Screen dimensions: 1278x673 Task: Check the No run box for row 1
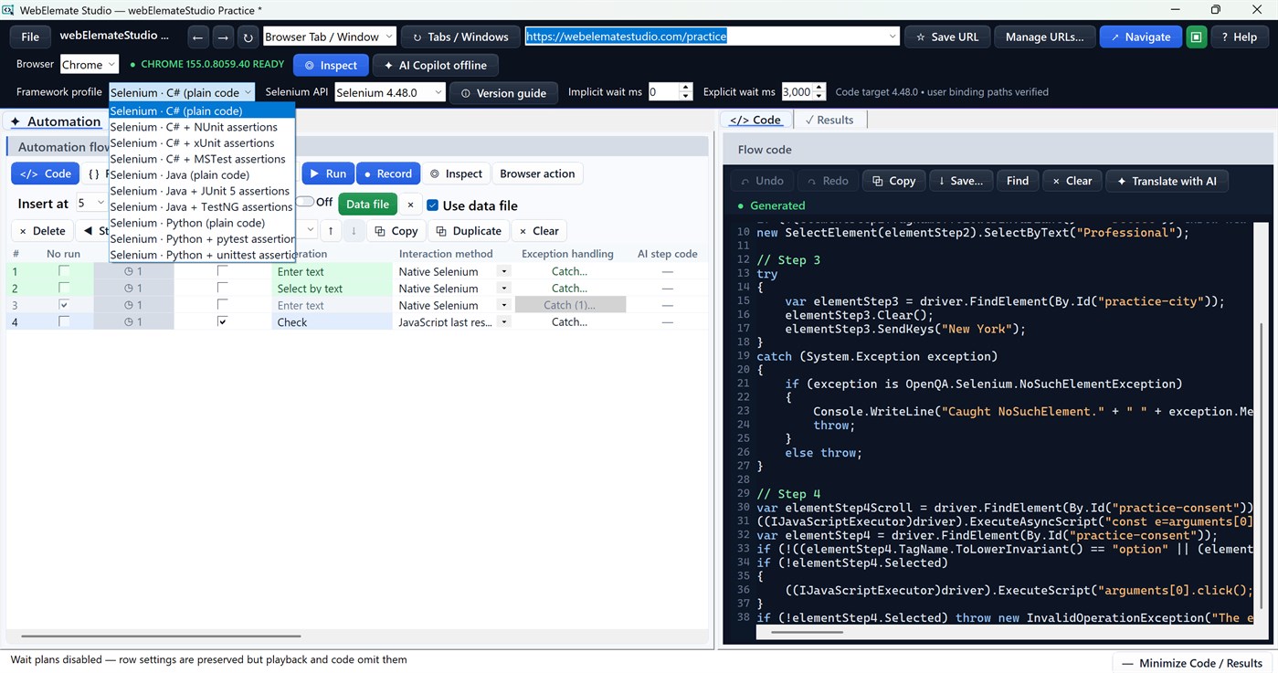pos(64,271)
